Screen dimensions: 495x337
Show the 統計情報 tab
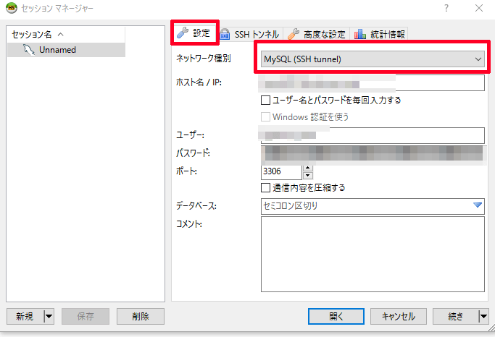[x=379, y=34]
